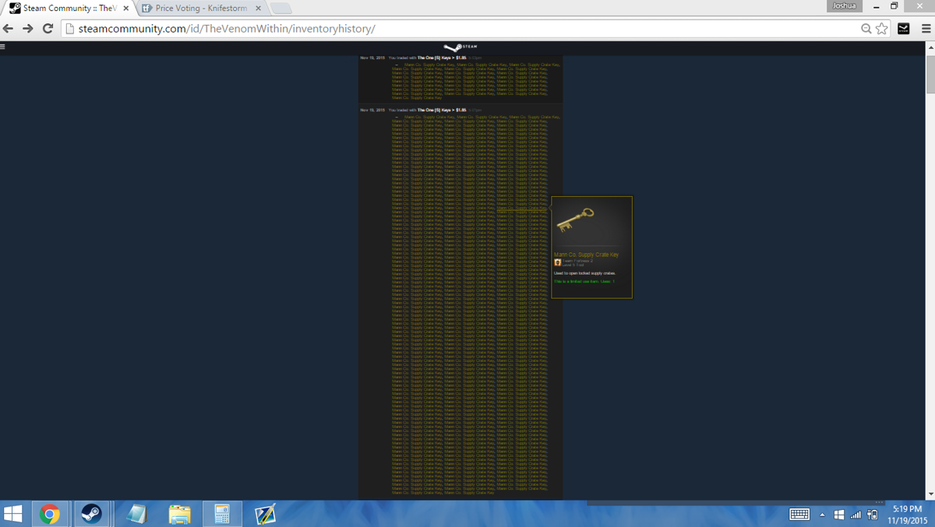The width and height of the screenshot is (935, 527).
Task: Click the Steam logo in the page header
Action: click(x=460, y=47)
